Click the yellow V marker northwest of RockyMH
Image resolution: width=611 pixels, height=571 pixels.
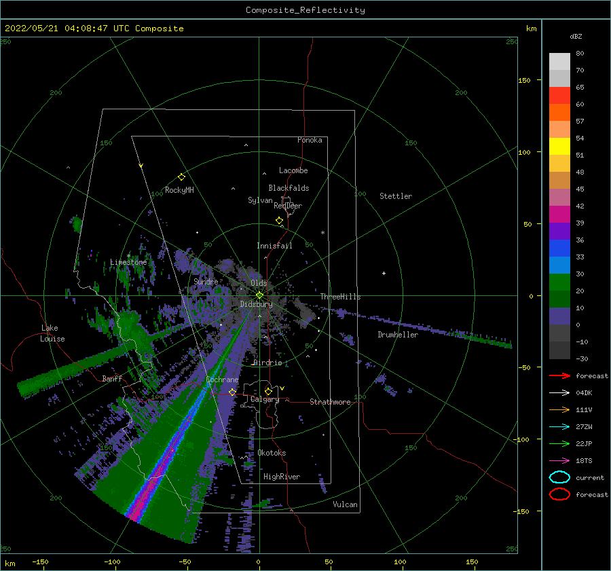click(x=141, y=166)
